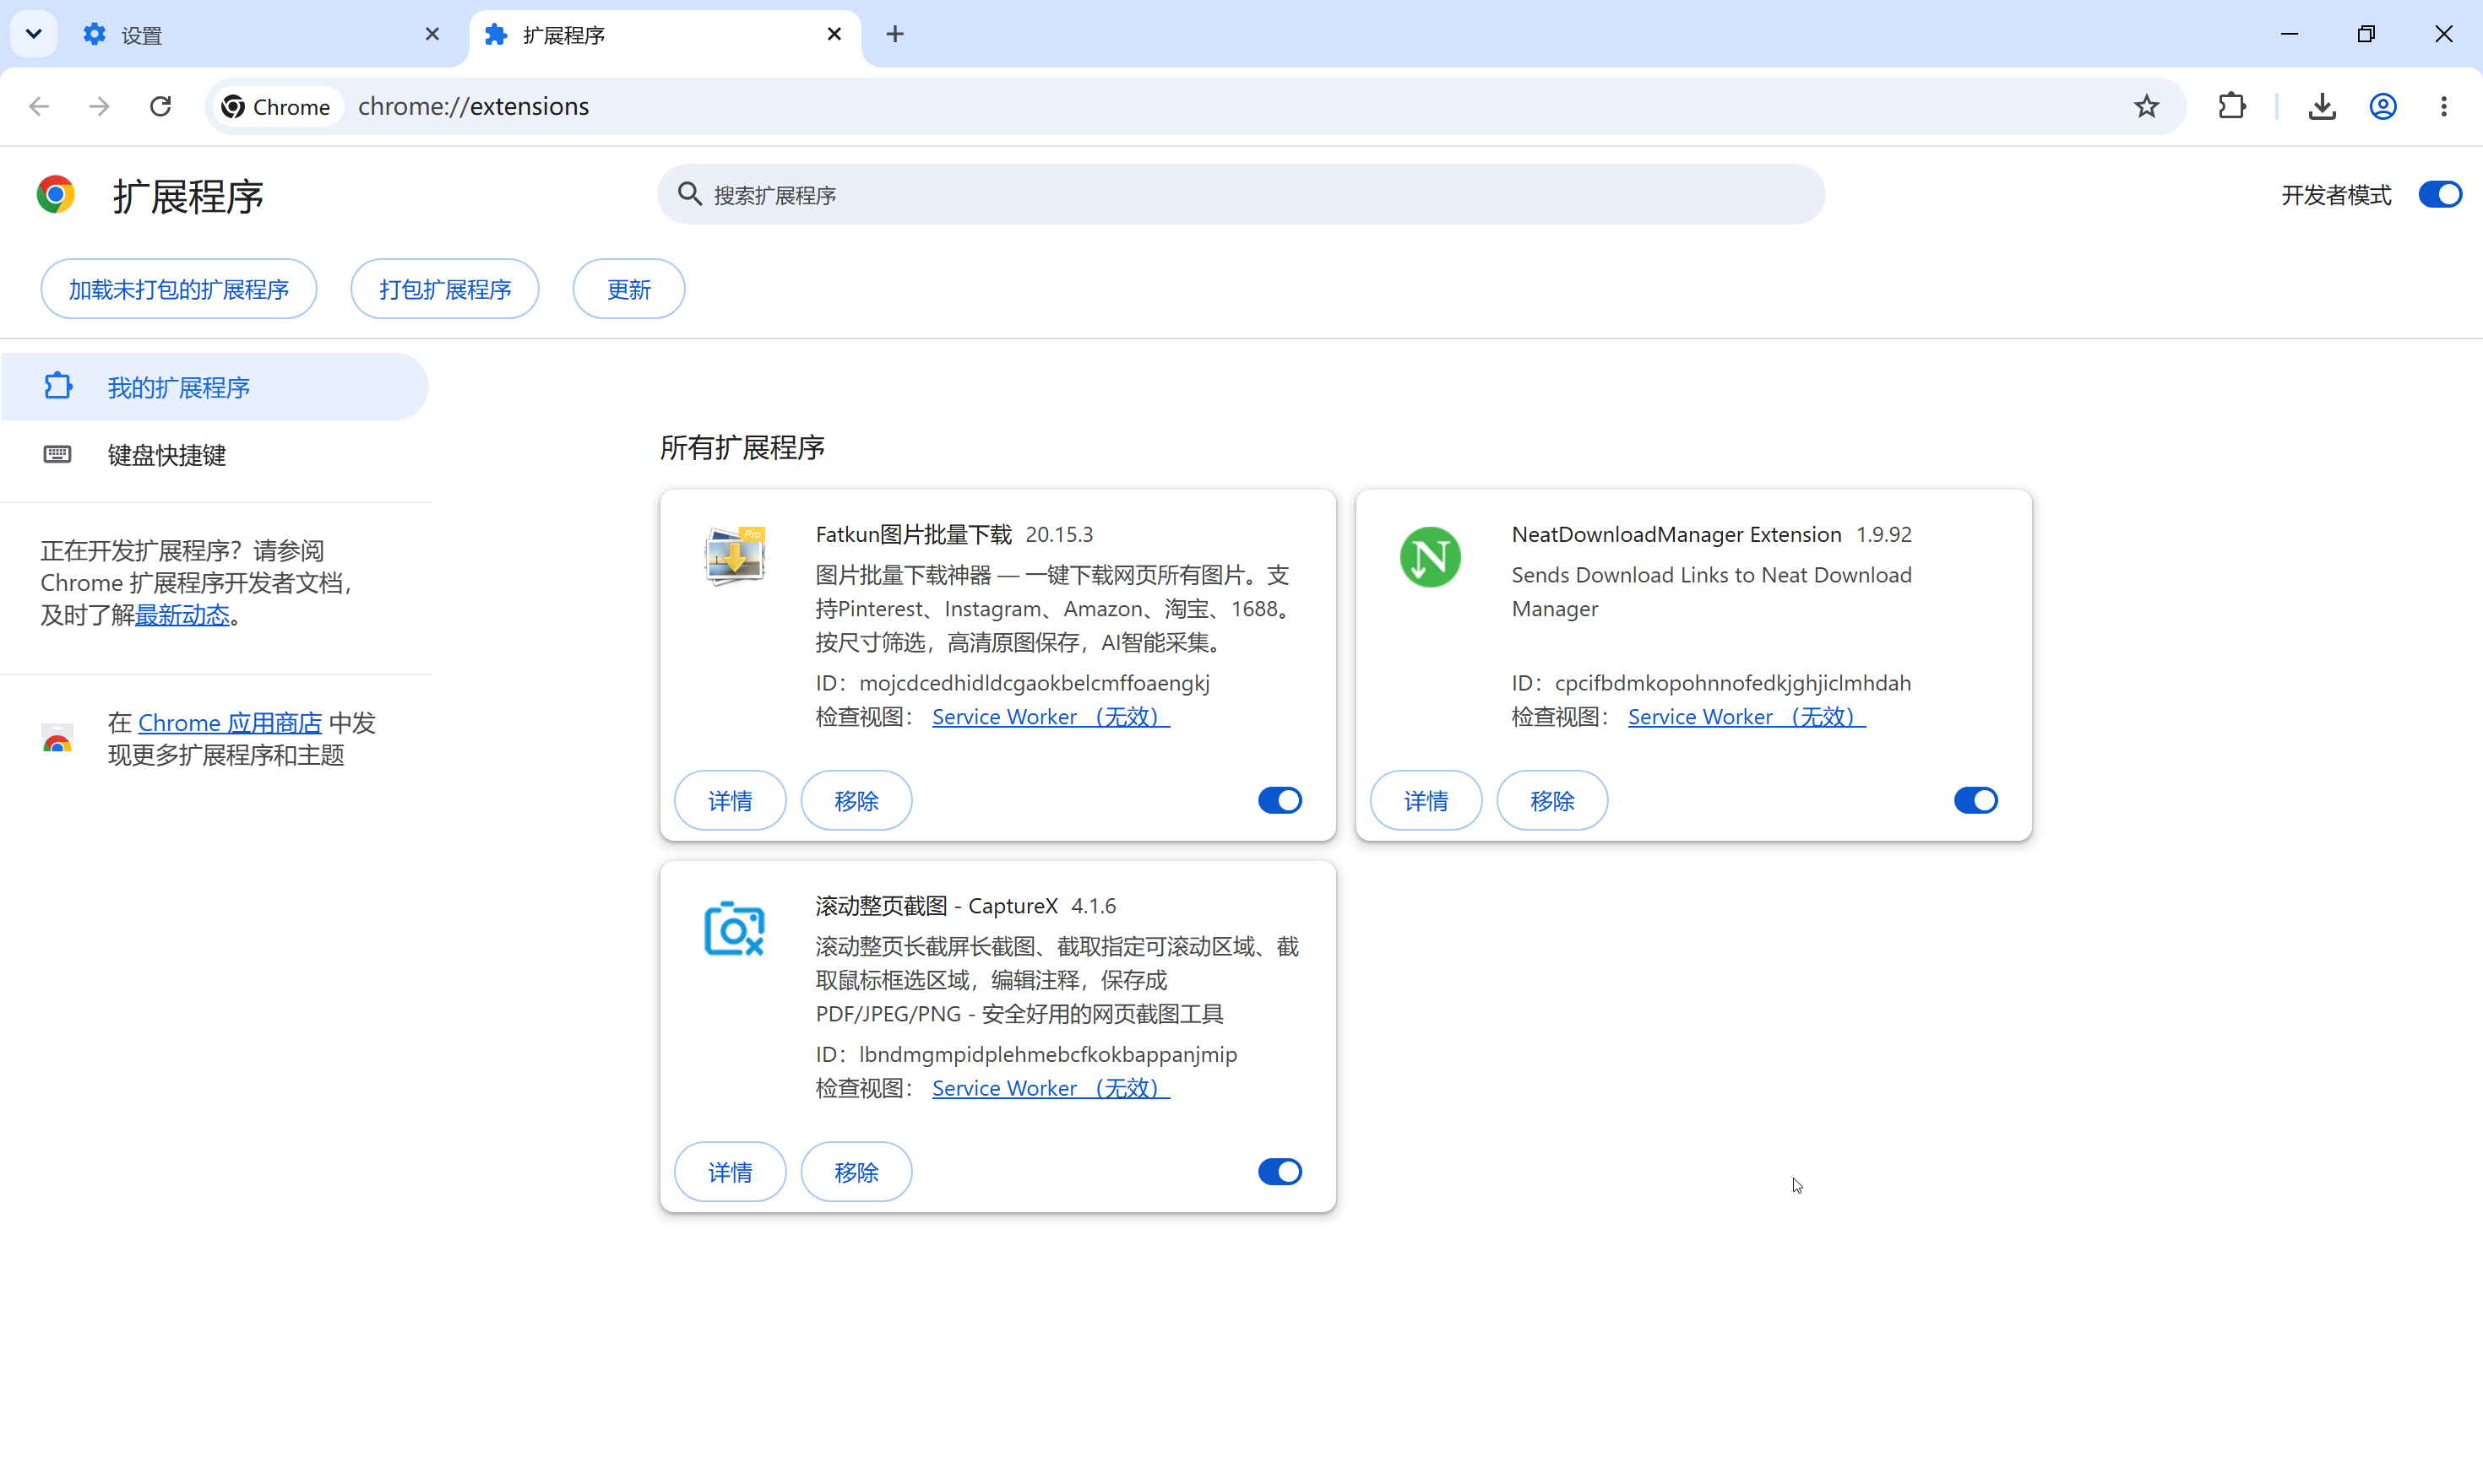
Task: Click version number 20.15.3
Action: coord(1059,534)
